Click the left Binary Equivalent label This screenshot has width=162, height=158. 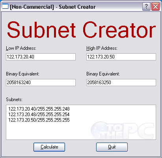22,74
